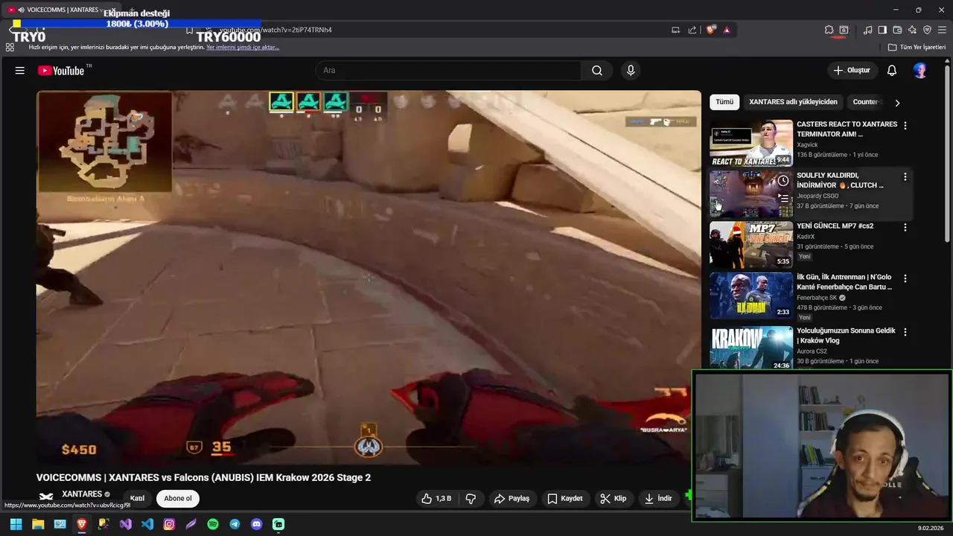The height and width of the screenshot is (536, 953).
Task: Go to YouTube home via logo
Action: (61, 71)
